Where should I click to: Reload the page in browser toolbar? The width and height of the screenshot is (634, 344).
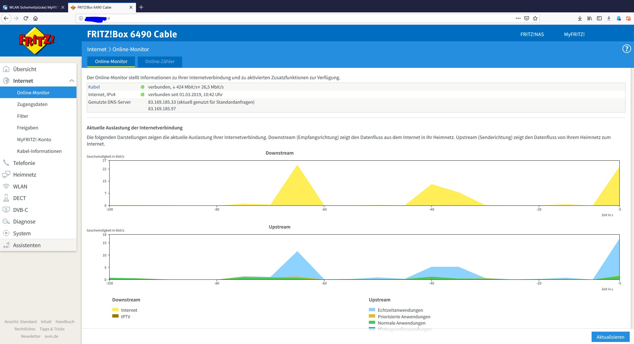[x=26, y=18]
